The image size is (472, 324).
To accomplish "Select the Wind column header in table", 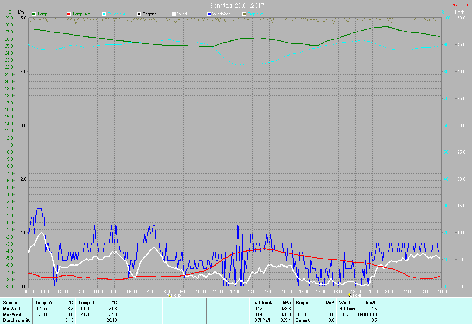I will point(344,303).
